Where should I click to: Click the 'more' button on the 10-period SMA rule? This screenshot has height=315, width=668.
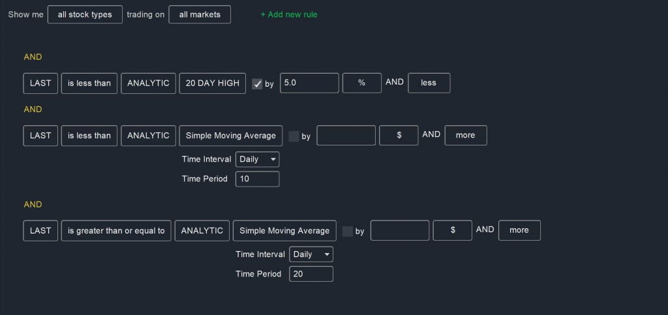466,136
